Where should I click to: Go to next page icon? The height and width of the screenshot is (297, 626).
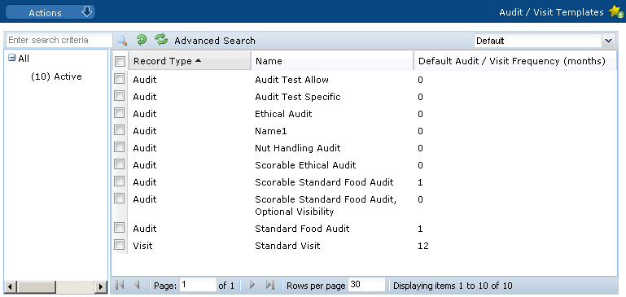[252, 285]
